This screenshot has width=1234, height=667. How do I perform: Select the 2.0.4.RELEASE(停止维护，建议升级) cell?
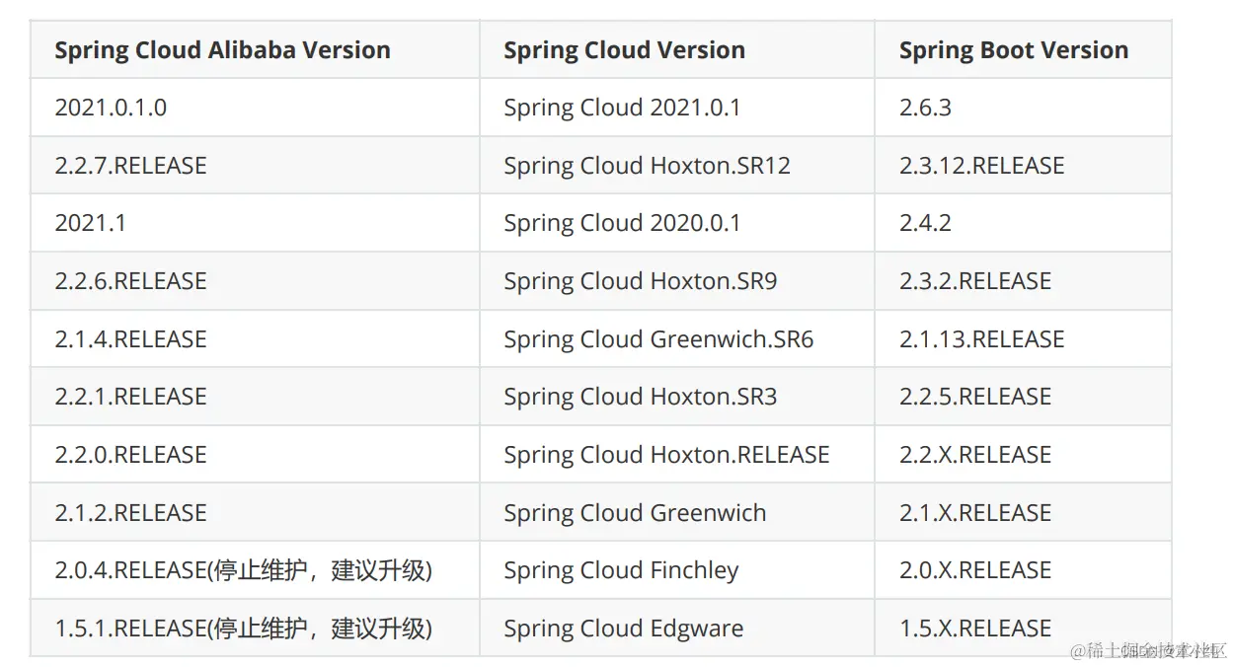(x=255, y=570)
